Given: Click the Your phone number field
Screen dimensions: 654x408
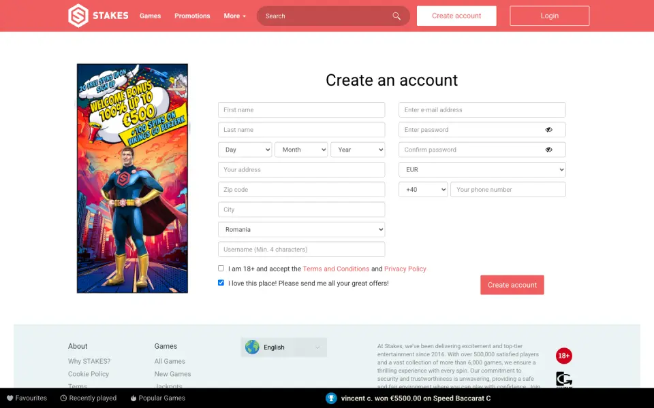Looking at the screenshot, I should click(x=508, y=190).
